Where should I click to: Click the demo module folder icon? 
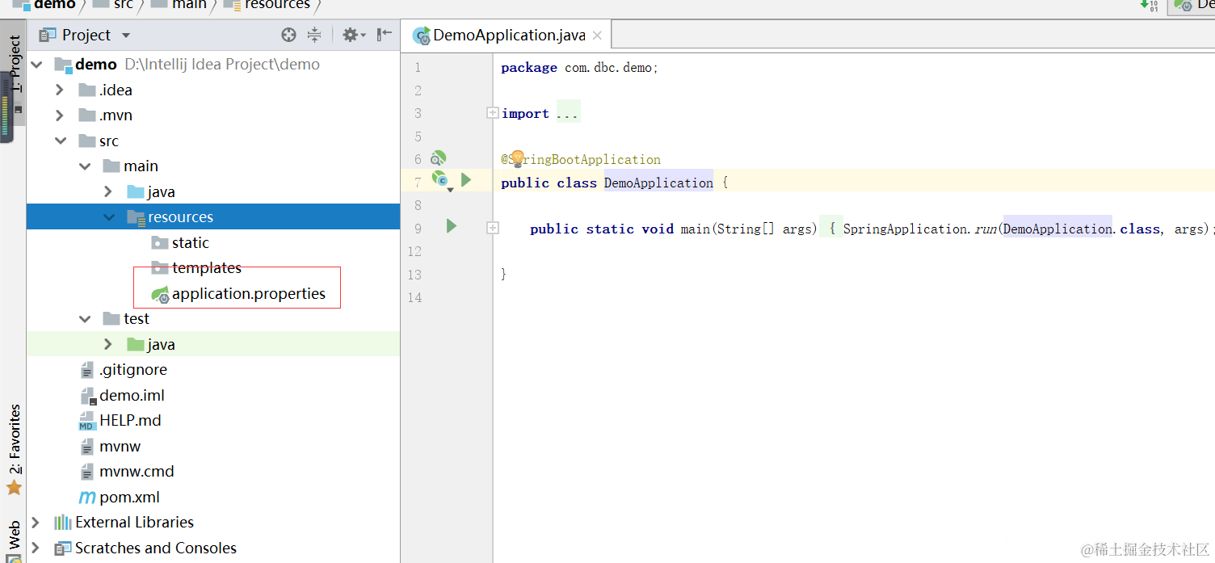click(x=64, y=64)
